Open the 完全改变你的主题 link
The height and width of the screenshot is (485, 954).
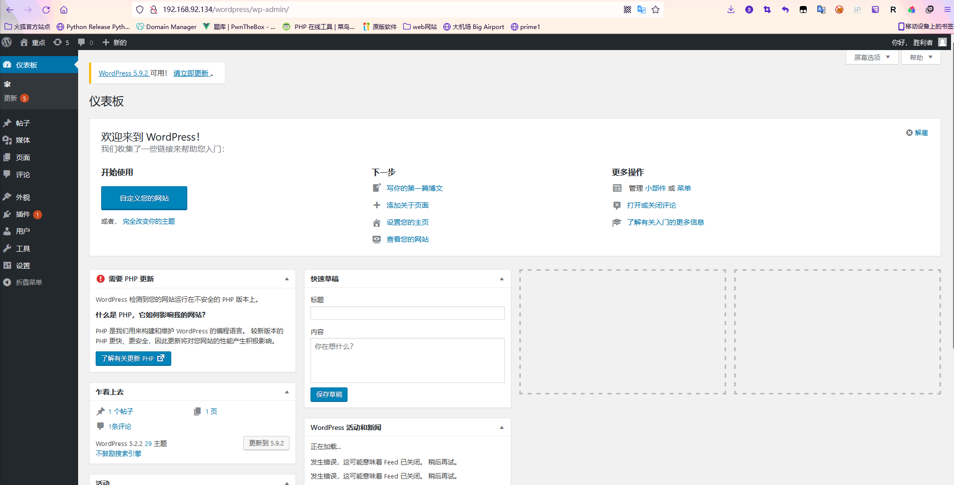click(149, 221)
